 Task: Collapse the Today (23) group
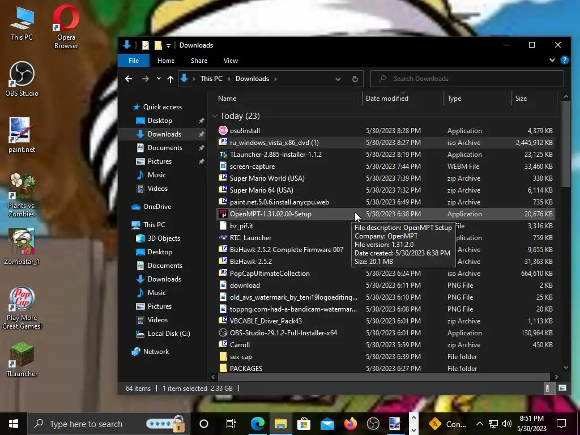coord(215,116)
